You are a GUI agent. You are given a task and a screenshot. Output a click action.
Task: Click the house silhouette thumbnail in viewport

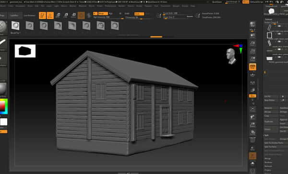25,51
